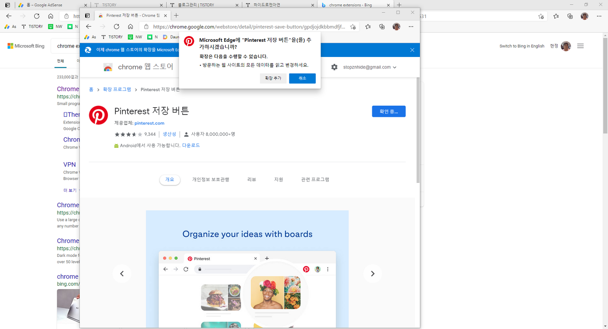Go to 확장 프로그램 breadcrumb link

click(x=117, y=89)
